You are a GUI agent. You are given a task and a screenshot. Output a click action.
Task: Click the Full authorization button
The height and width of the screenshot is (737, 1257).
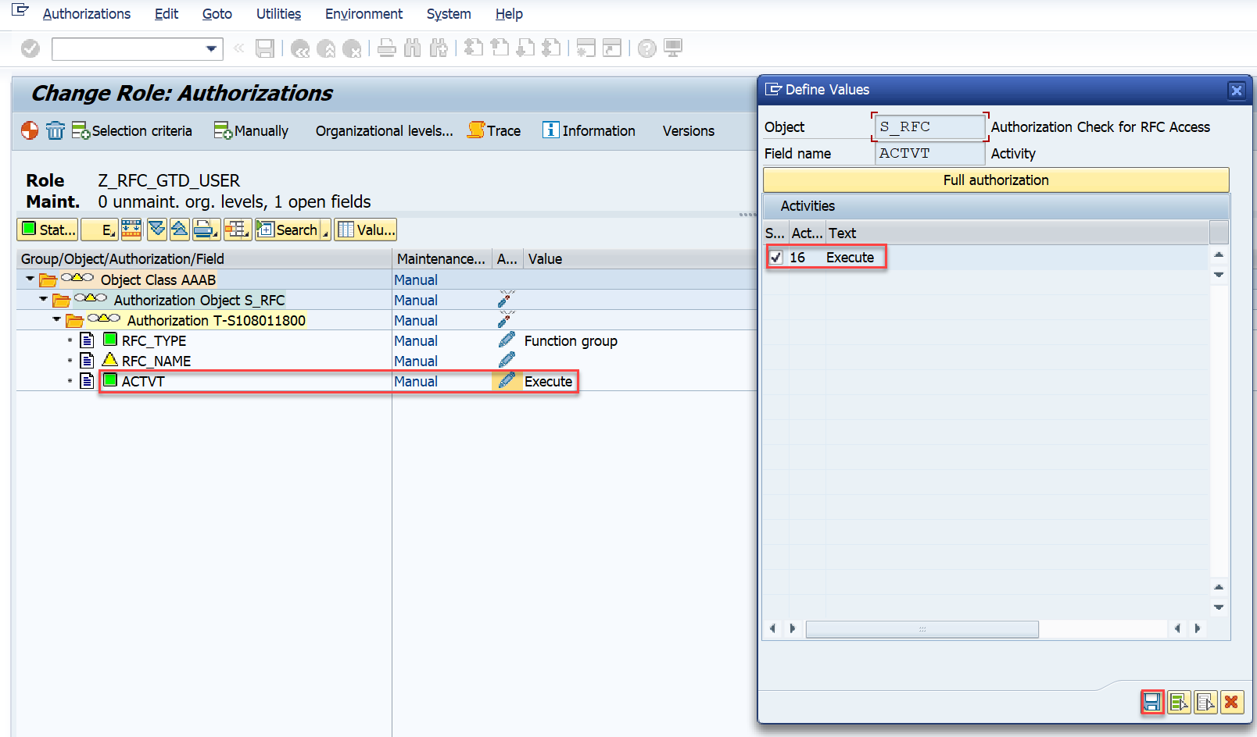(x=995, y=180)
